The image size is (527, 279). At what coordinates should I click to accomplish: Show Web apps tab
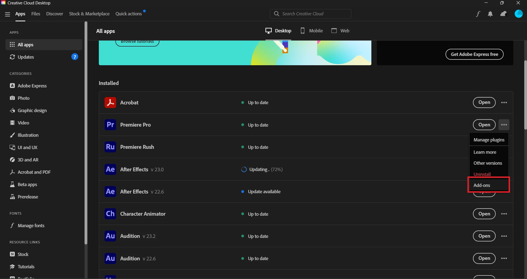[x=340, y=31]
